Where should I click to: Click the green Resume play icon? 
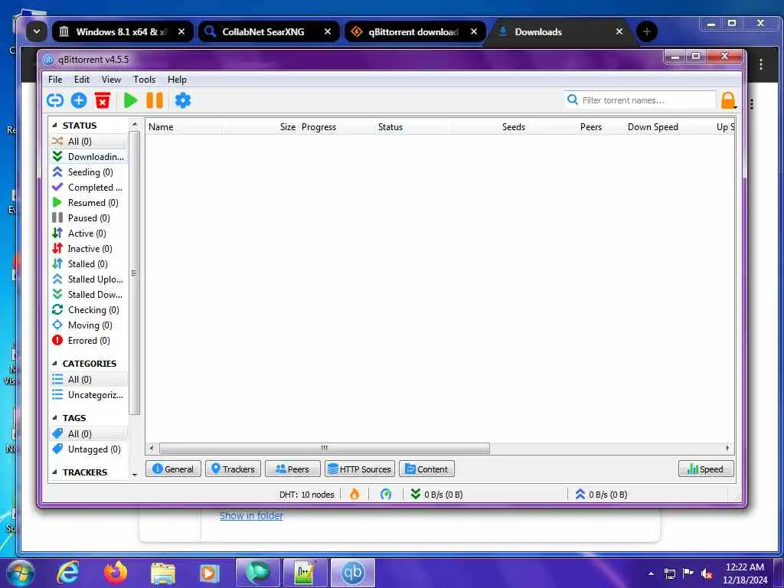click(x=130, y=100)
